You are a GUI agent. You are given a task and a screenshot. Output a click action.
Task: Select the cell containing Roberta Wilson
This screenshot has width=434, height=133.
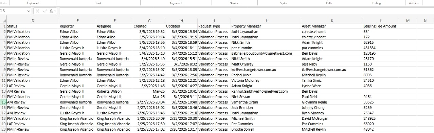point(114,91)
